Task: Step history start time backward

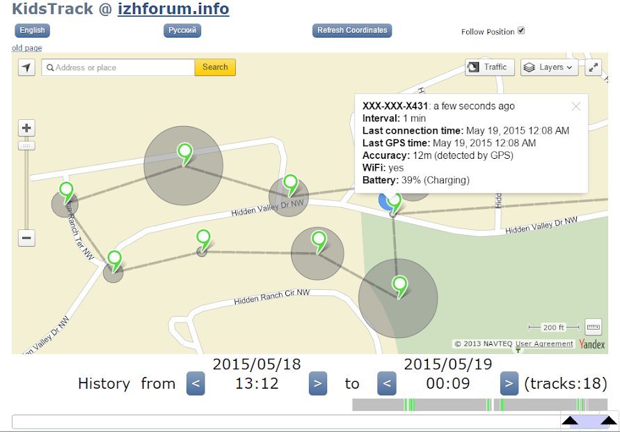Action: click(x=196, y=383)
